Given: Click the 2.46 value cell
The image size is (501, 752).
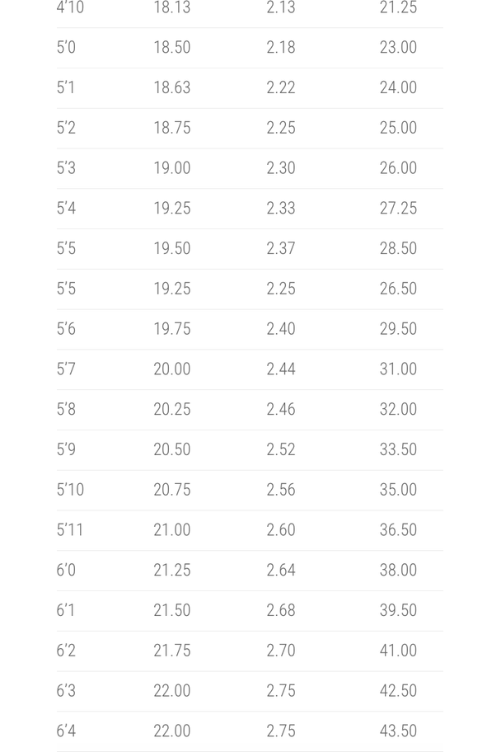Looking at the screenshot, I should 280,409.
